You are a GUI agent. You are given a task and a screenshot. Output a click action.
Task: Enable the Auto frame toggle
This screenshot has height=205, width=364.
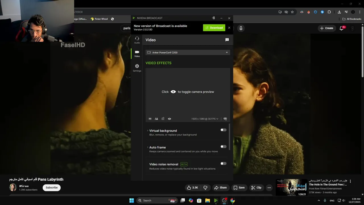(224, 147)
